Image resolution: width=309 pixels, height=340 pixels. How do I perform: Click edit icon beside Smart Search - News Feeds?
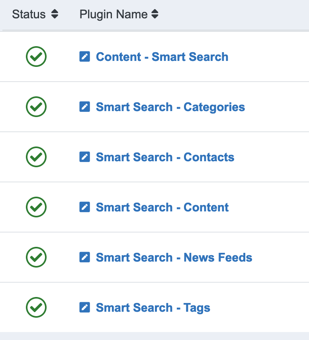[84, 257]
